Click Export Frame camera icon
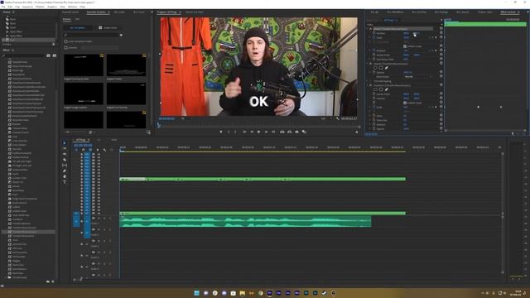This screenshot has height=298, width=530. [296, 132]
